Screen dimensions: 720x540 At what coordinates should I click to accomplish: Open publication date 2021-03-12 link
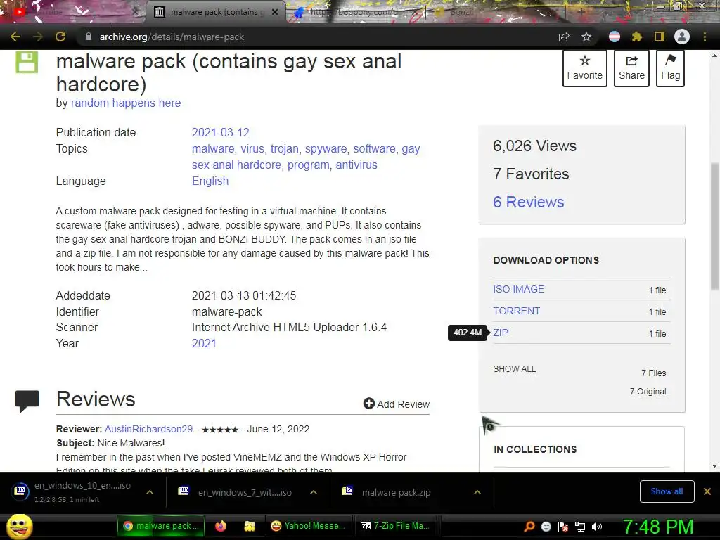point(220,132)
